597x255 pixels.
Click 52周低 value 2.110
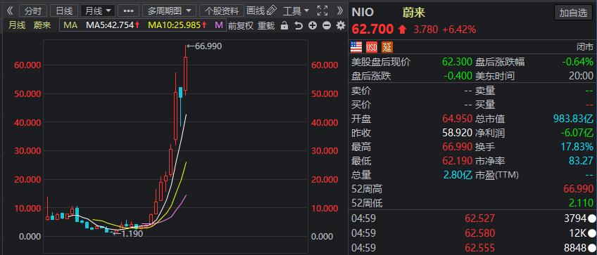pyautogui.click(x=581, y=203)
